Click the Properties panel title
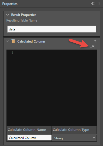This screenshot has width=103, height=146. [10, 4]
